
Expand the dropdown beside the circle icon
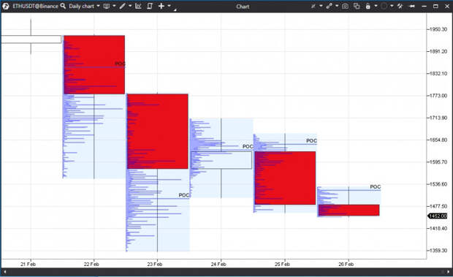tap(392, 6)
